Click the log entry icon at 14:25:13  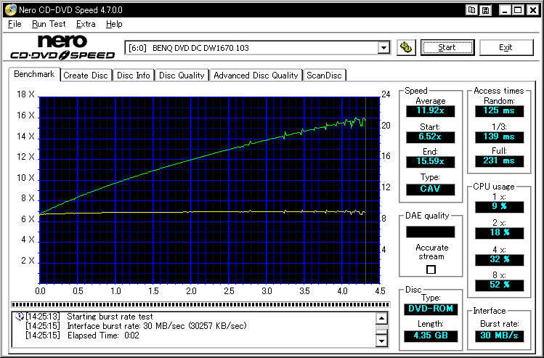pos(18,317)
